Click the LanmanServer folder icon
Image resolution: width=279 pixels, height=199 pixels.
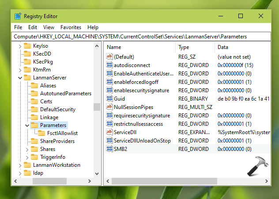pyautogui.click(x=27, y=78)
